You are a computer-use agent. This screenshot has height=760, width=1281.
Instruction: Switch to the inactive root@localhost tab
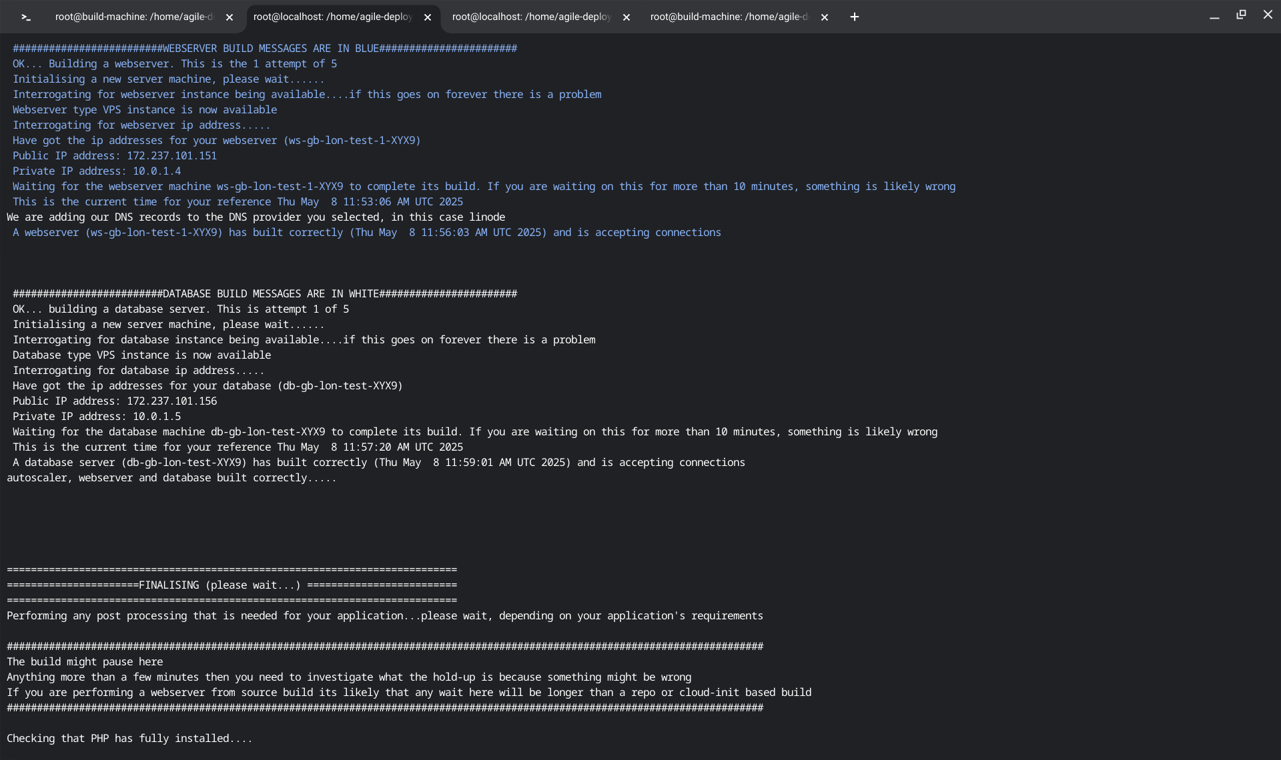531,17
